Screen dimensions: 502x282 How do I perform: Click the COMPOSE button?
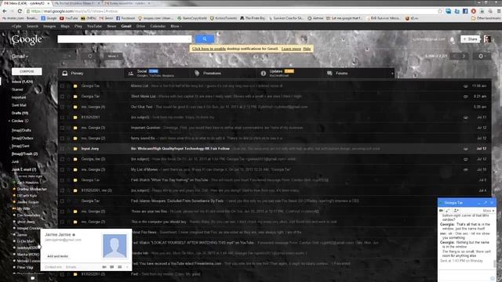tap(27, 71)
